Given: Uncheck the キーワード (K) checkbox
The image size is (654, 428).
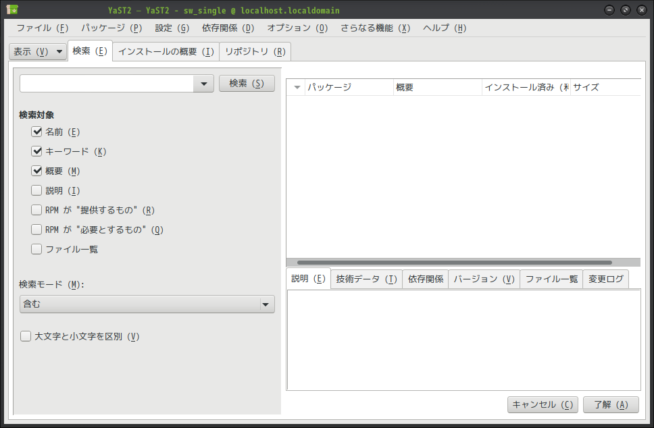Looking at the screenshot, I should 36,151.
